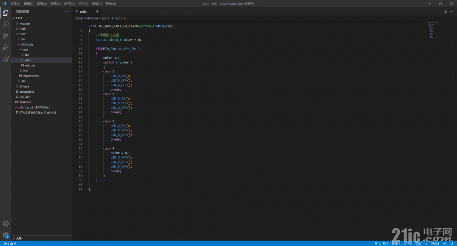The image size is (457, 246).
Task: Change the UTF-8 encoding in status bar
Action: click(408, 243)
